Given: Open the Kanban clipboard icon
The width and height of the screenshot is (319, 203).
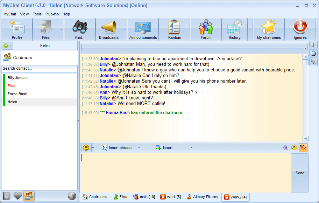Looking at the screenshot, I should tap(175, 29).
